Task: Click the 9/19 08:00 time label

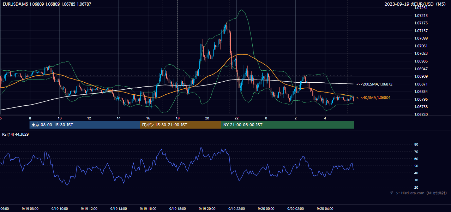Action: [x=30, y=209]
